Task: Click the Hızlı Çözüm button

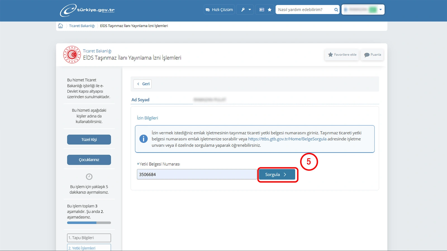Action: click(219, 9)
